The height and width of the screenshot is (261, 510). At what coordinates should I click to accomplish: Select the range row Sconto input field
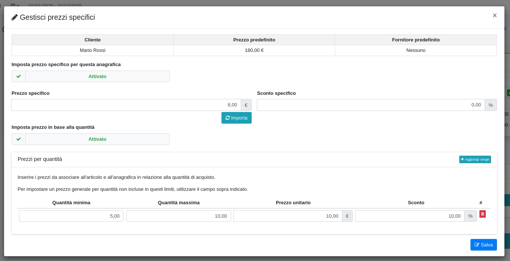[410, 216]
